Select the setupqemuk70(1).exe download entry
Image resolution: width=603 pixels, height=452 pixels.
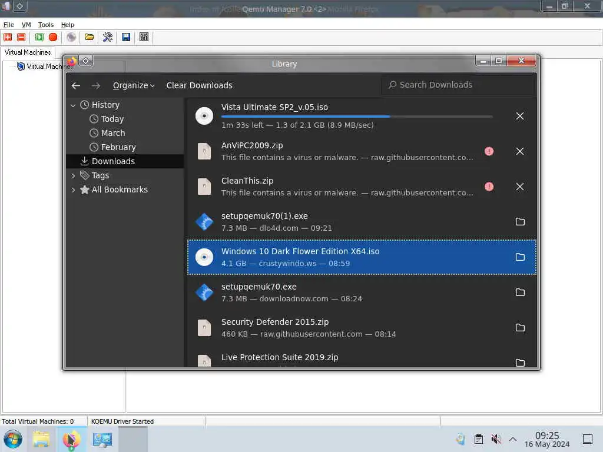tap(362, 222)
